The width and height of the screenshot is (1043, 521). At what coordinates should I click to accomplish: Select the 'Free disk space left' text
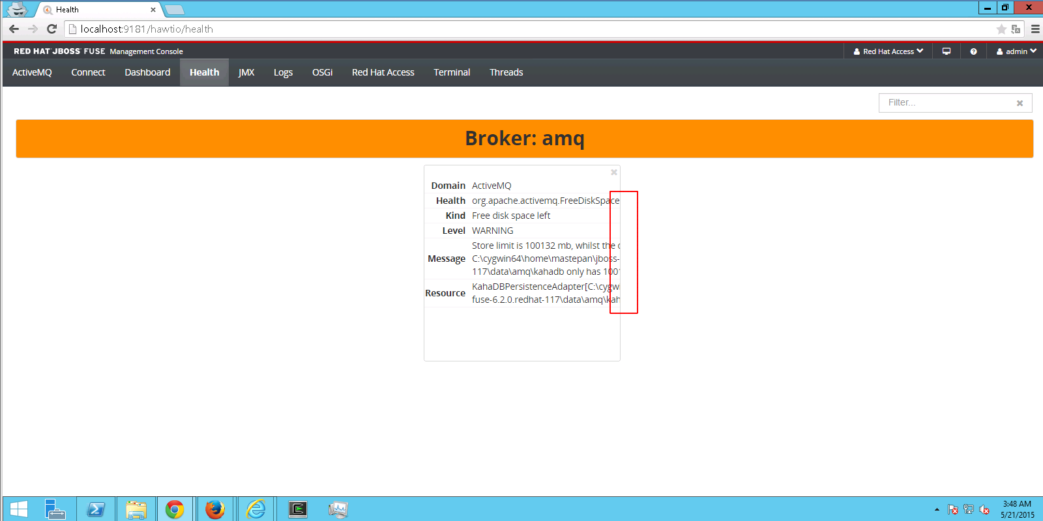tap(511, 216)
